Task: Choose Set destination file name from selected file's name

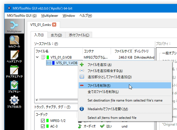Action: point(125,100)
